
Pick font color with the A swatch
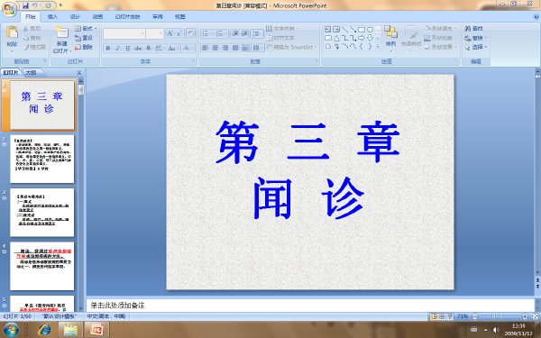point(188,49)
